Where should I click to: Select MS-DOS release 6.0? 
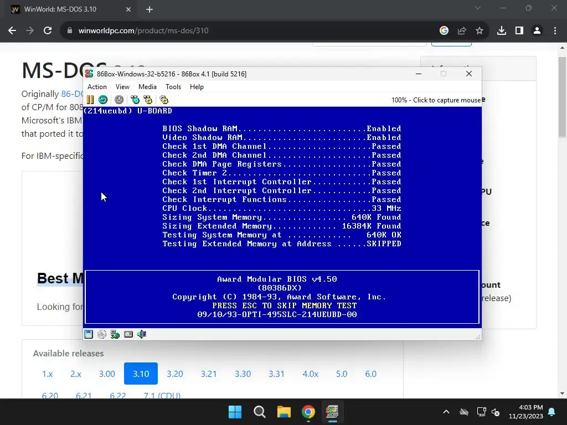(370, 374)
